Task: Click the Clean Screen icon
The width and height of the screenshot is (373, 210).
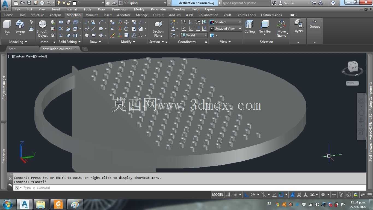Action: pyautogui.click(x=363, y=195)
